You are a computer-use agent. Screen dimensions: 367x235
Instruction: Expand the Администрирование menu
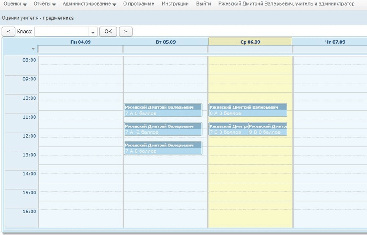[x=89, y=4]
